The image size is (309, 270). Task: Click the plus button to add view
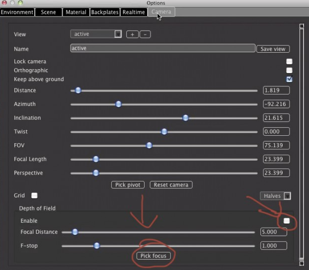coord(132,34)
